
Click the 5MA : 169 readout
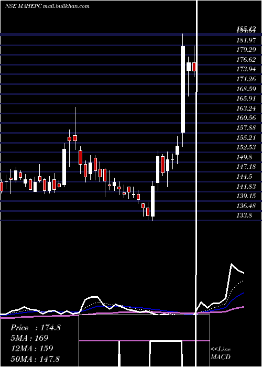coord(29,338)
